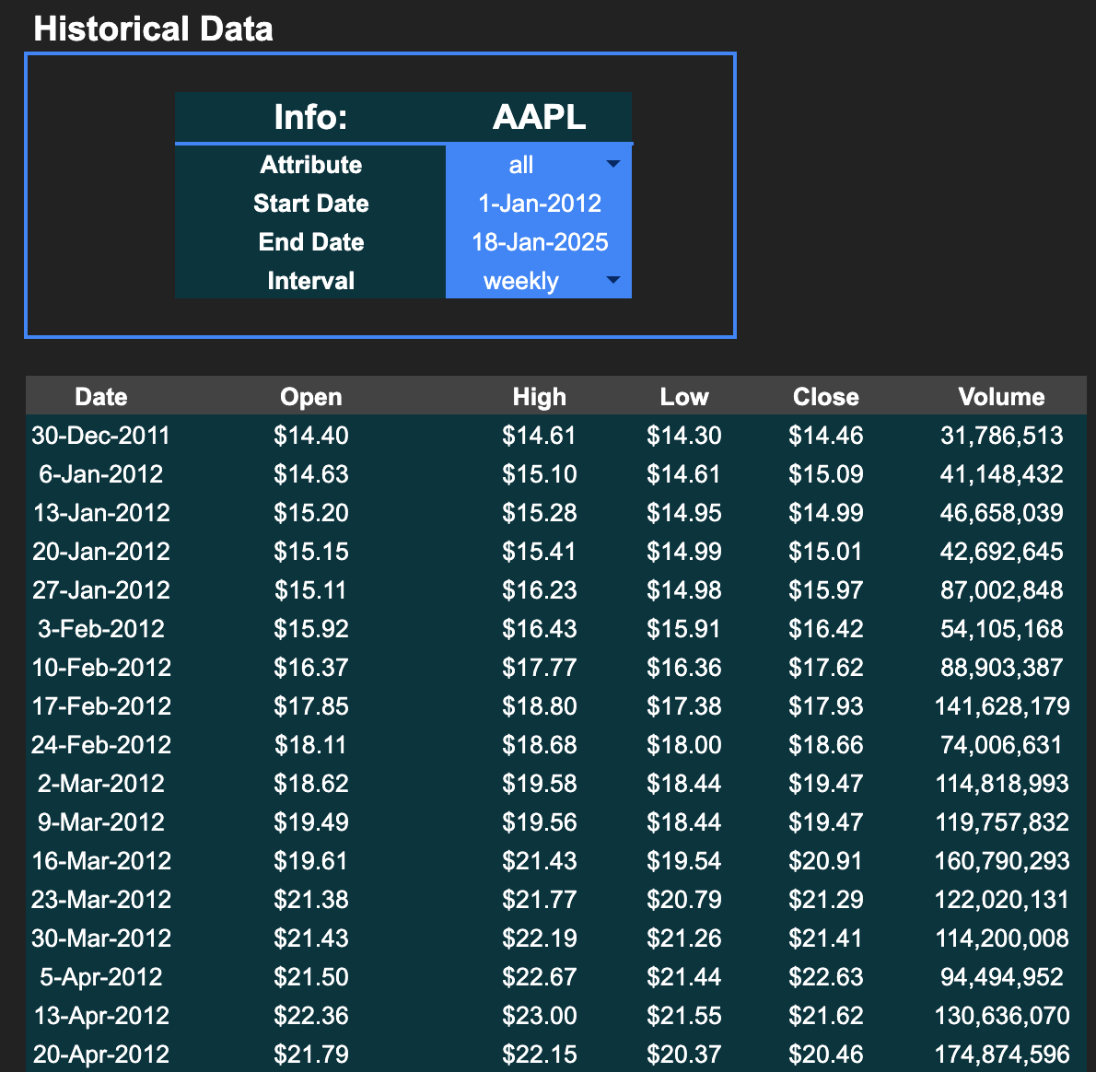Screen dimensions: 1096x1072
Task: Click the Attribute label cell
Action: click(310, 165)
